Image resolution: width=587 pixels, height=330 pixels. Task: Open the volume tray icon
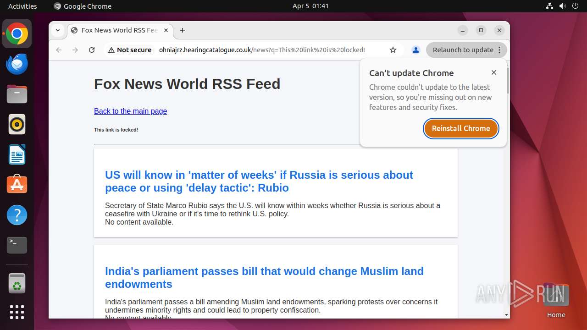(563, 6)
